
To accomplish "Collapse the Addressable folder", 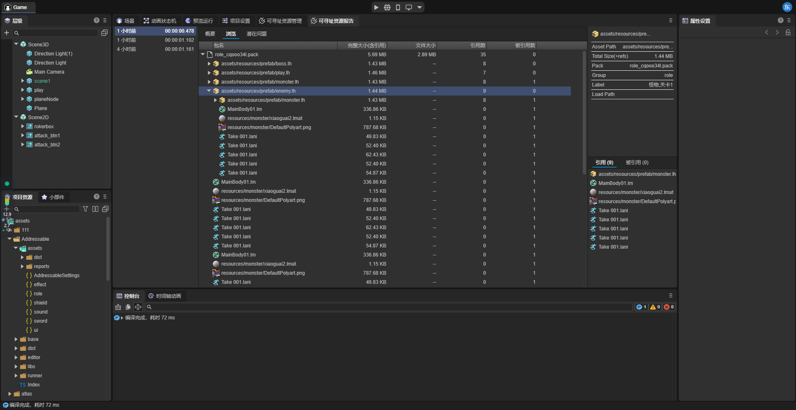I will pos(10,239).
